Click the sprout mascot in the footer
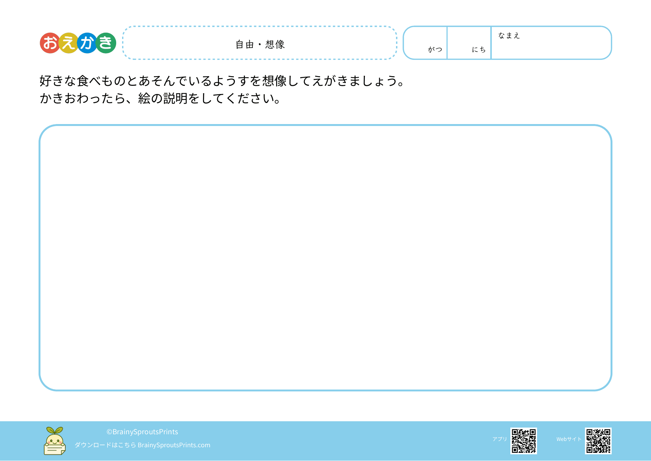Viewport: 651px width, 461px height. 55,441
